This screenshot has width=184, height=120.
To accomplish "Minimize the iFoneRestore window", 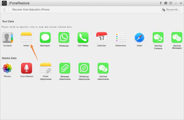I will click(176, 4).
